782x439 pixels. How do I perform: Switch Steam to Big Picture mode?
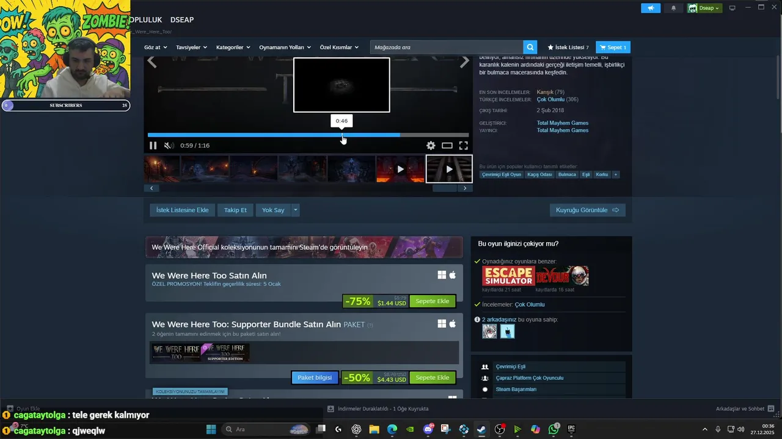pyautogui.click(x=732, y=8)
